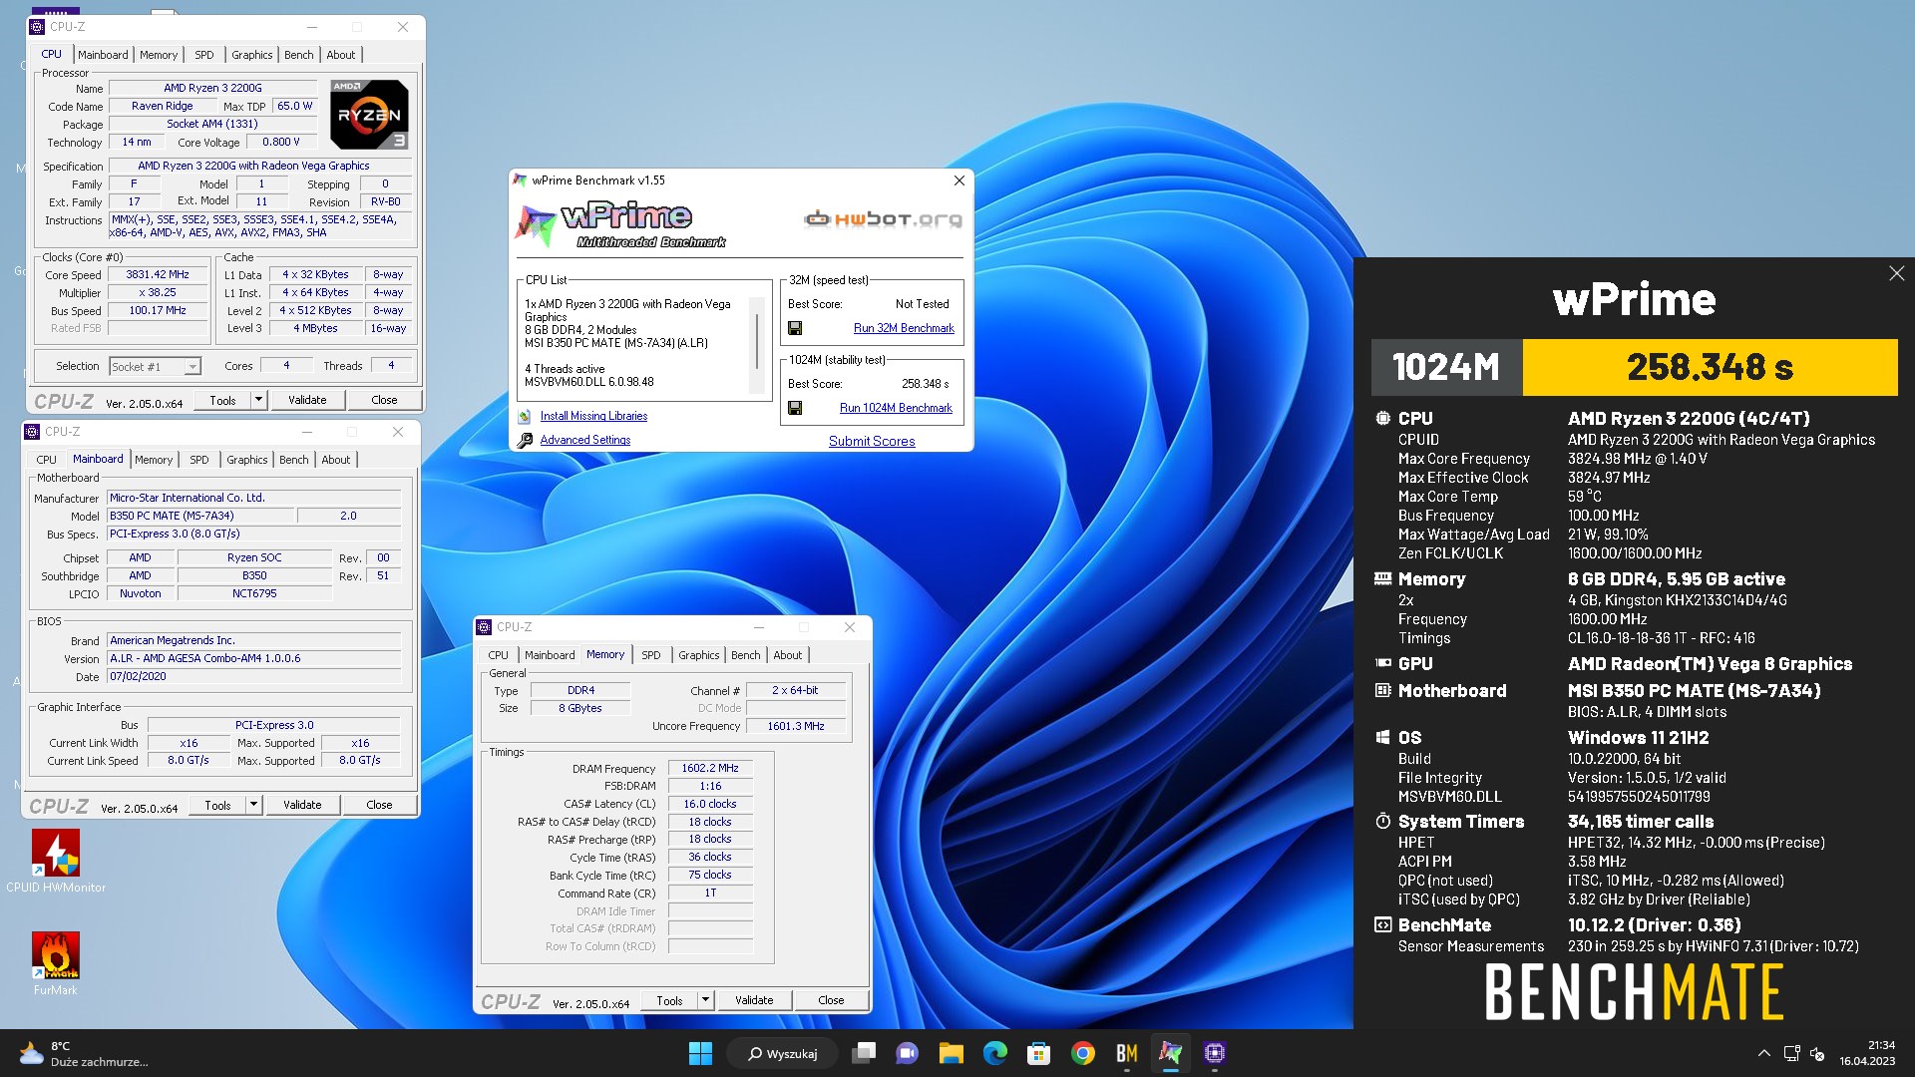
Task: Click the wPrime Best Score 258.348 s
Action: (925, 384)
